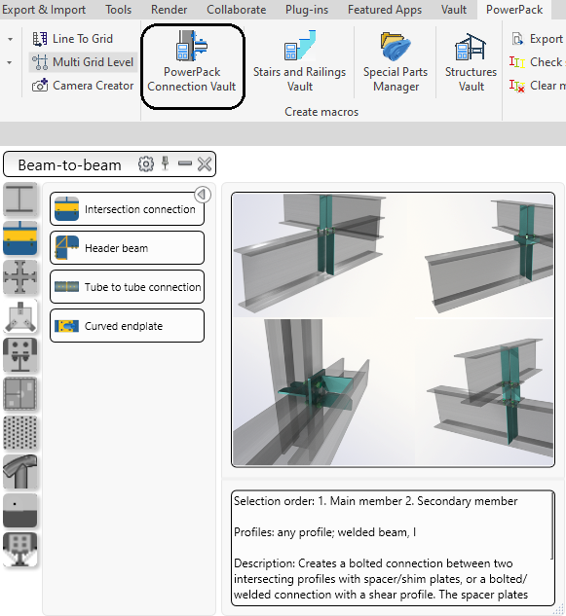This screenshot has width=566, height=616.
Task: Click the Clear marks icon
Action: click(x=517, y=86)
